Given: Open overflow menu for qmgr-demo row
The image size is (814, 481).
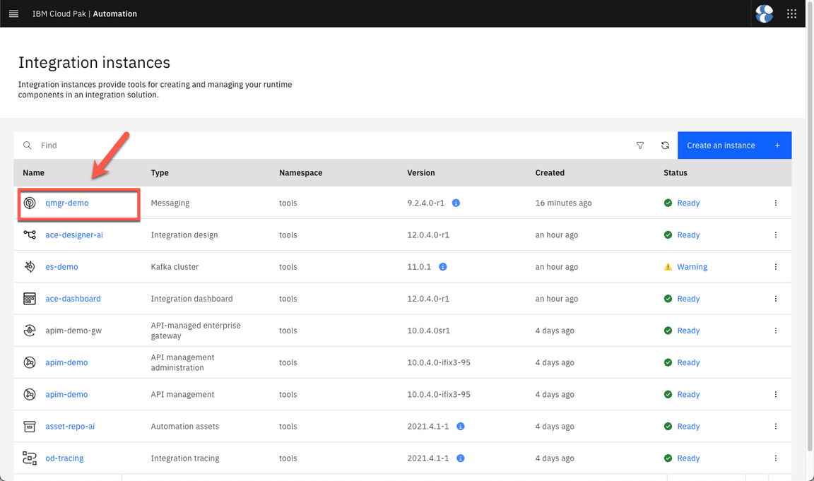Looking at the screenshot, I should click(775, 203).
